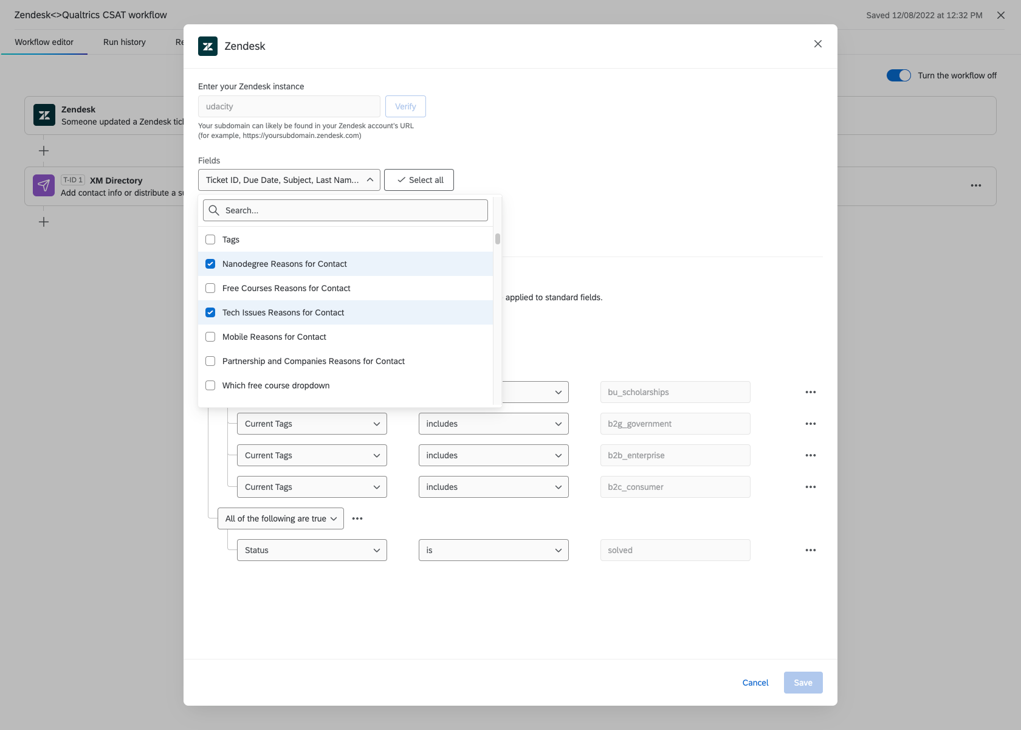Image resolution: width=1021 pixels, height=730 pixels.
Task: Open options for b2c_consumer condition row
Action: [811, 487]
